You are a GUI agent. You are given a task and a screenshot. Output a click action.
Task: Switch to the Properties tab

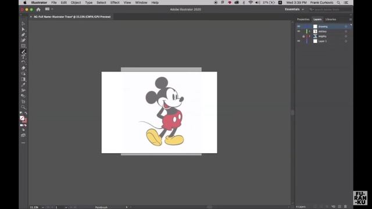pyautogui.click(x=303, y=19)
